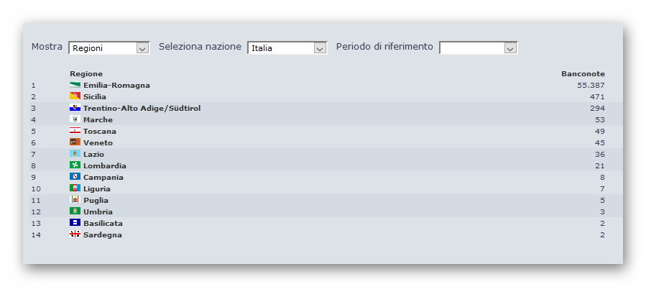
Task: Open the Marche region link
Action: 98,119
